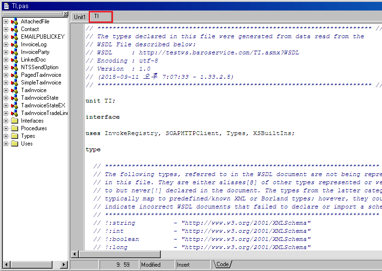
Task: Select the TI editor tab
Action: point(100,17)
